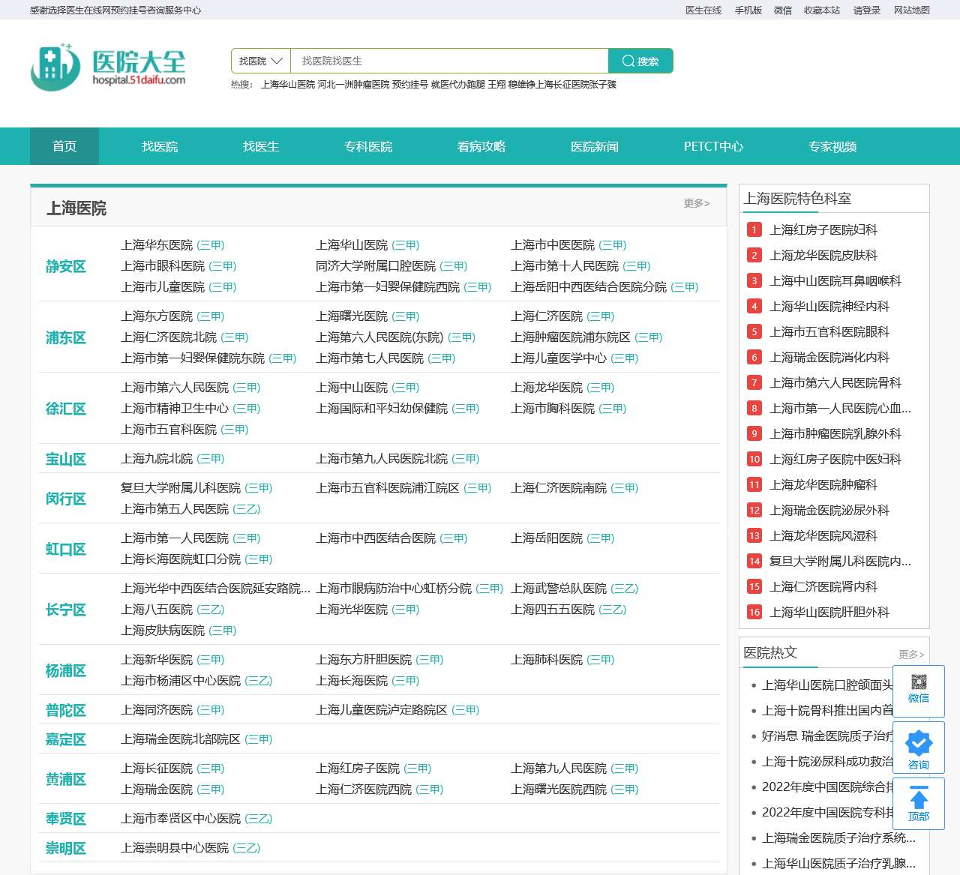960x875 pixels.
Task: Open article 上海华山医院质子治疗乳腺
Action: (x=838, y=864)
